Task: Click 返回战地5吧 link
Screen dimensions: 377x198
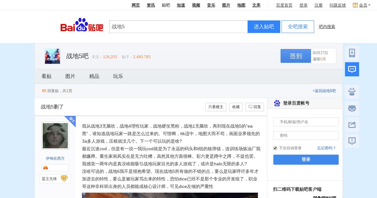Action: [324, 91]
